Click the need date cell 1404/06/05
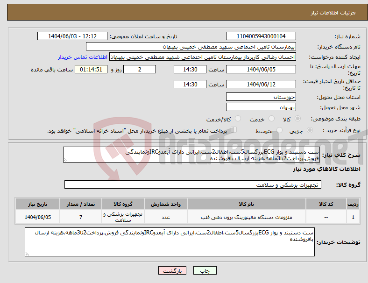The width and height of the screenshot is (368, 283). click(x=37, y=217)
